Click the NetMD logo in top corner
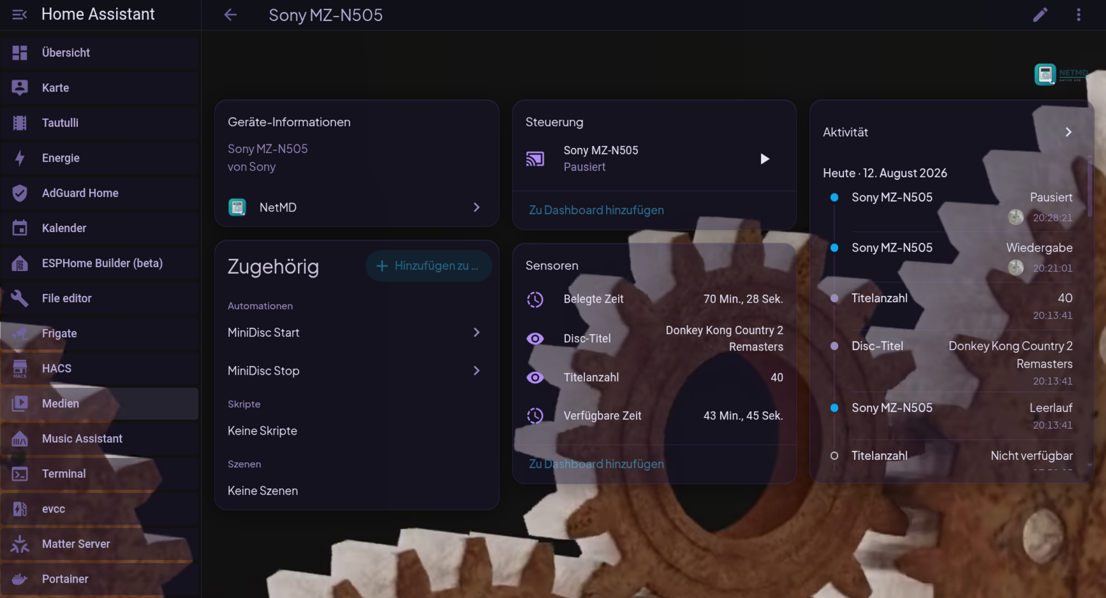 coord(1060,75)
